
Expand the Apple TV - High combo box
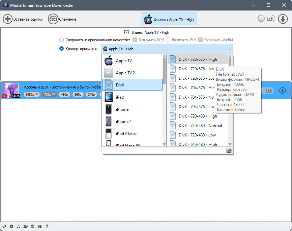(x=167, y=49)
